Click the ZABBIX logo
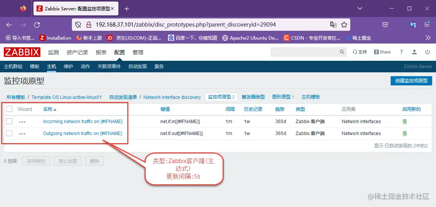This screenshot has height=207, width=436. point(22,52)
